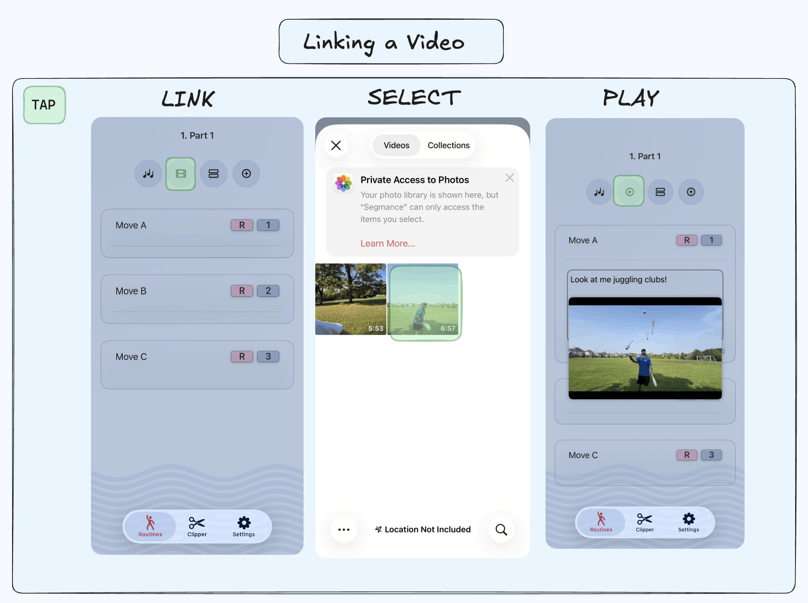This screenshot has height=603, width=808.
Task: Select the 5:53 park video thumbnail
Action: (350, 299)
